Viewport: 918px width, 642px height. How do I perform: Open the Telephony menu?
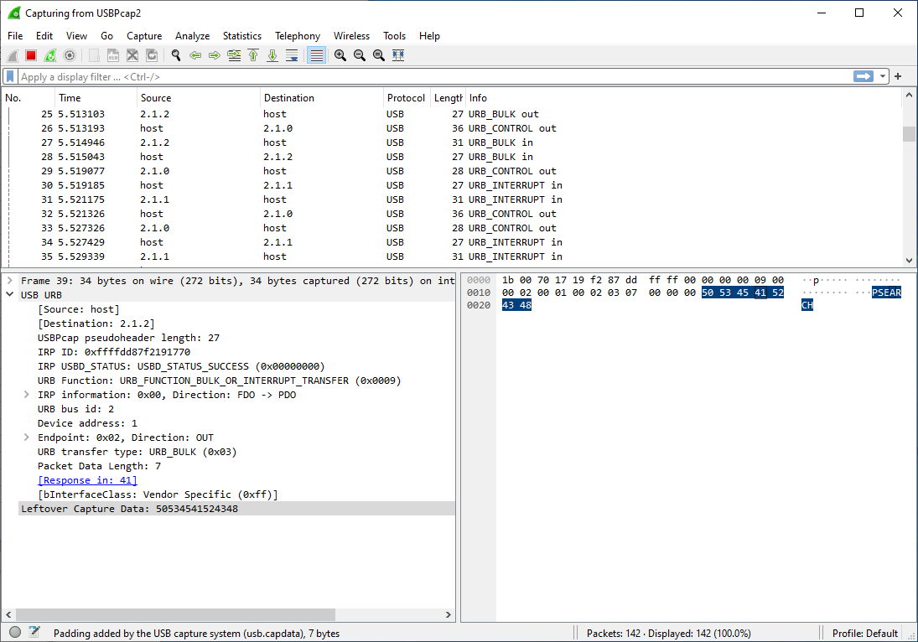pos(298,36)
